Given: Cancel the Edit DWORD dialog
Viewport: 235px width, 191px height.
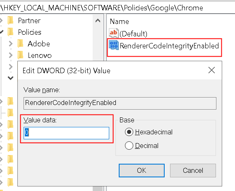Looking at the screenshot, I should 193,170.
